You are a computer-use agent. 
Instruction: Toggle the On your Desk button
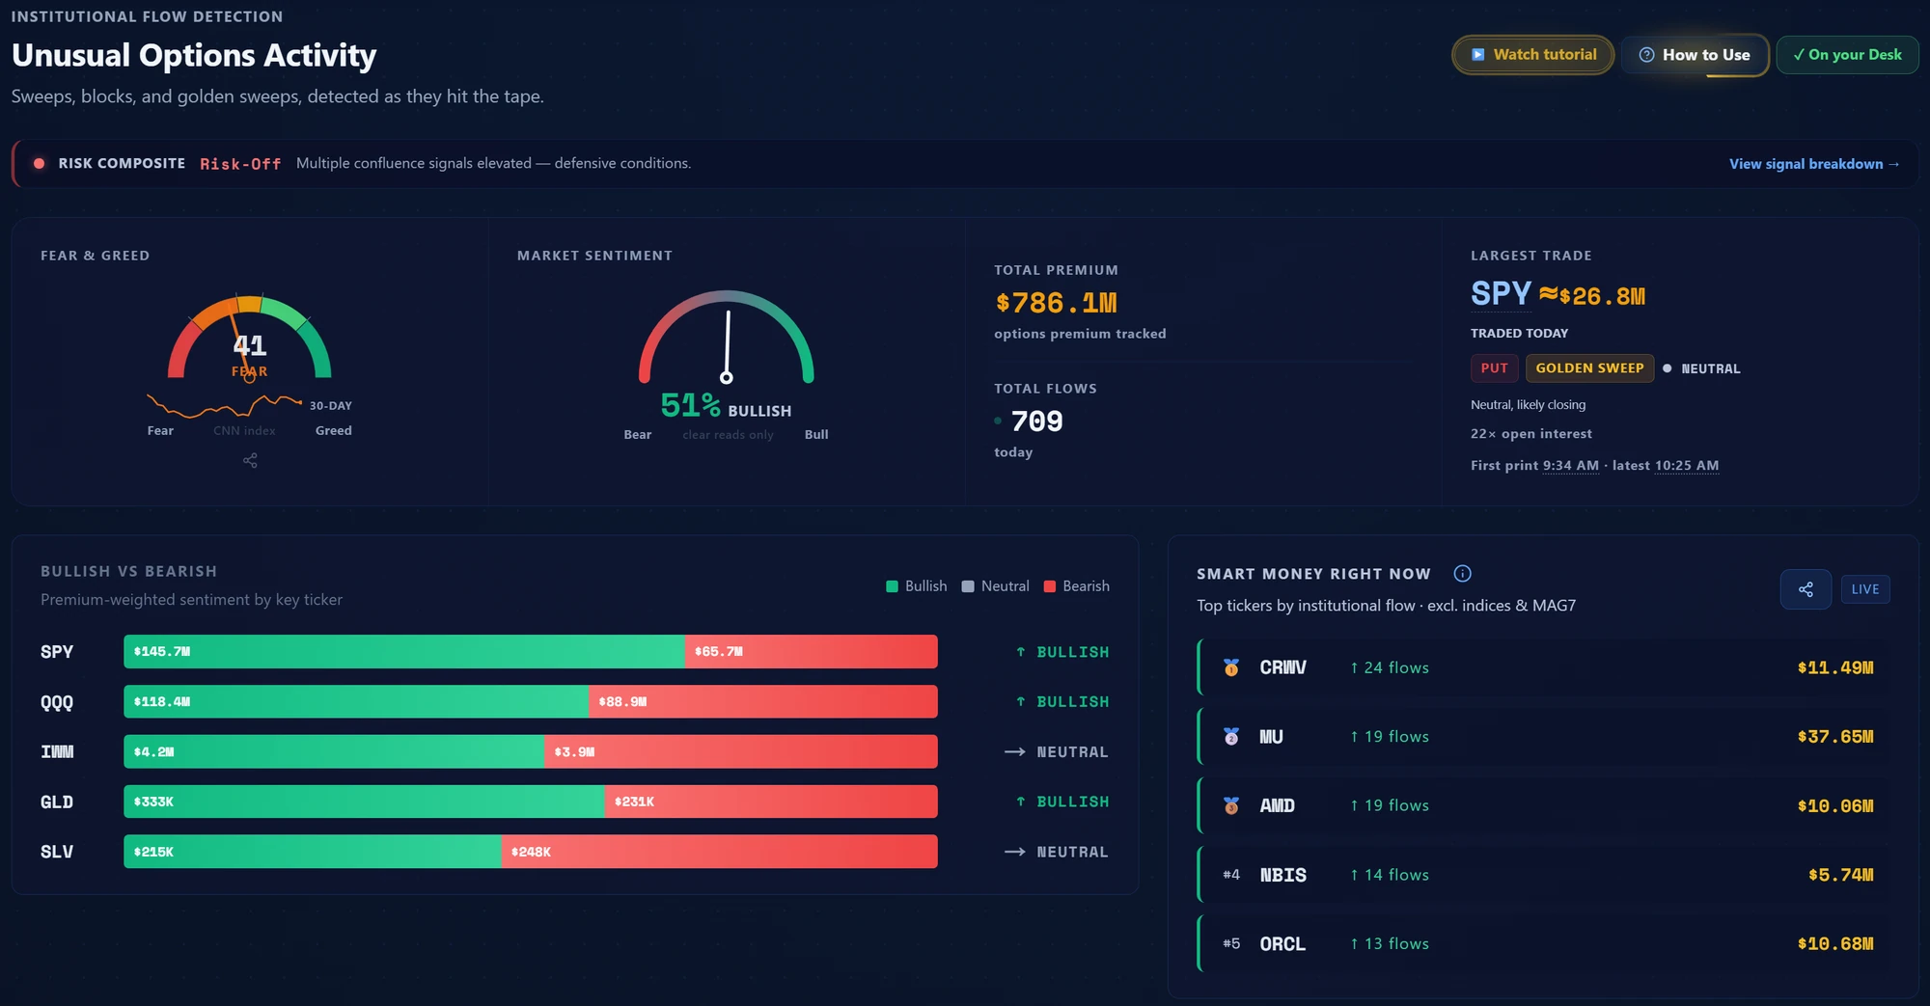point(1847,55)
